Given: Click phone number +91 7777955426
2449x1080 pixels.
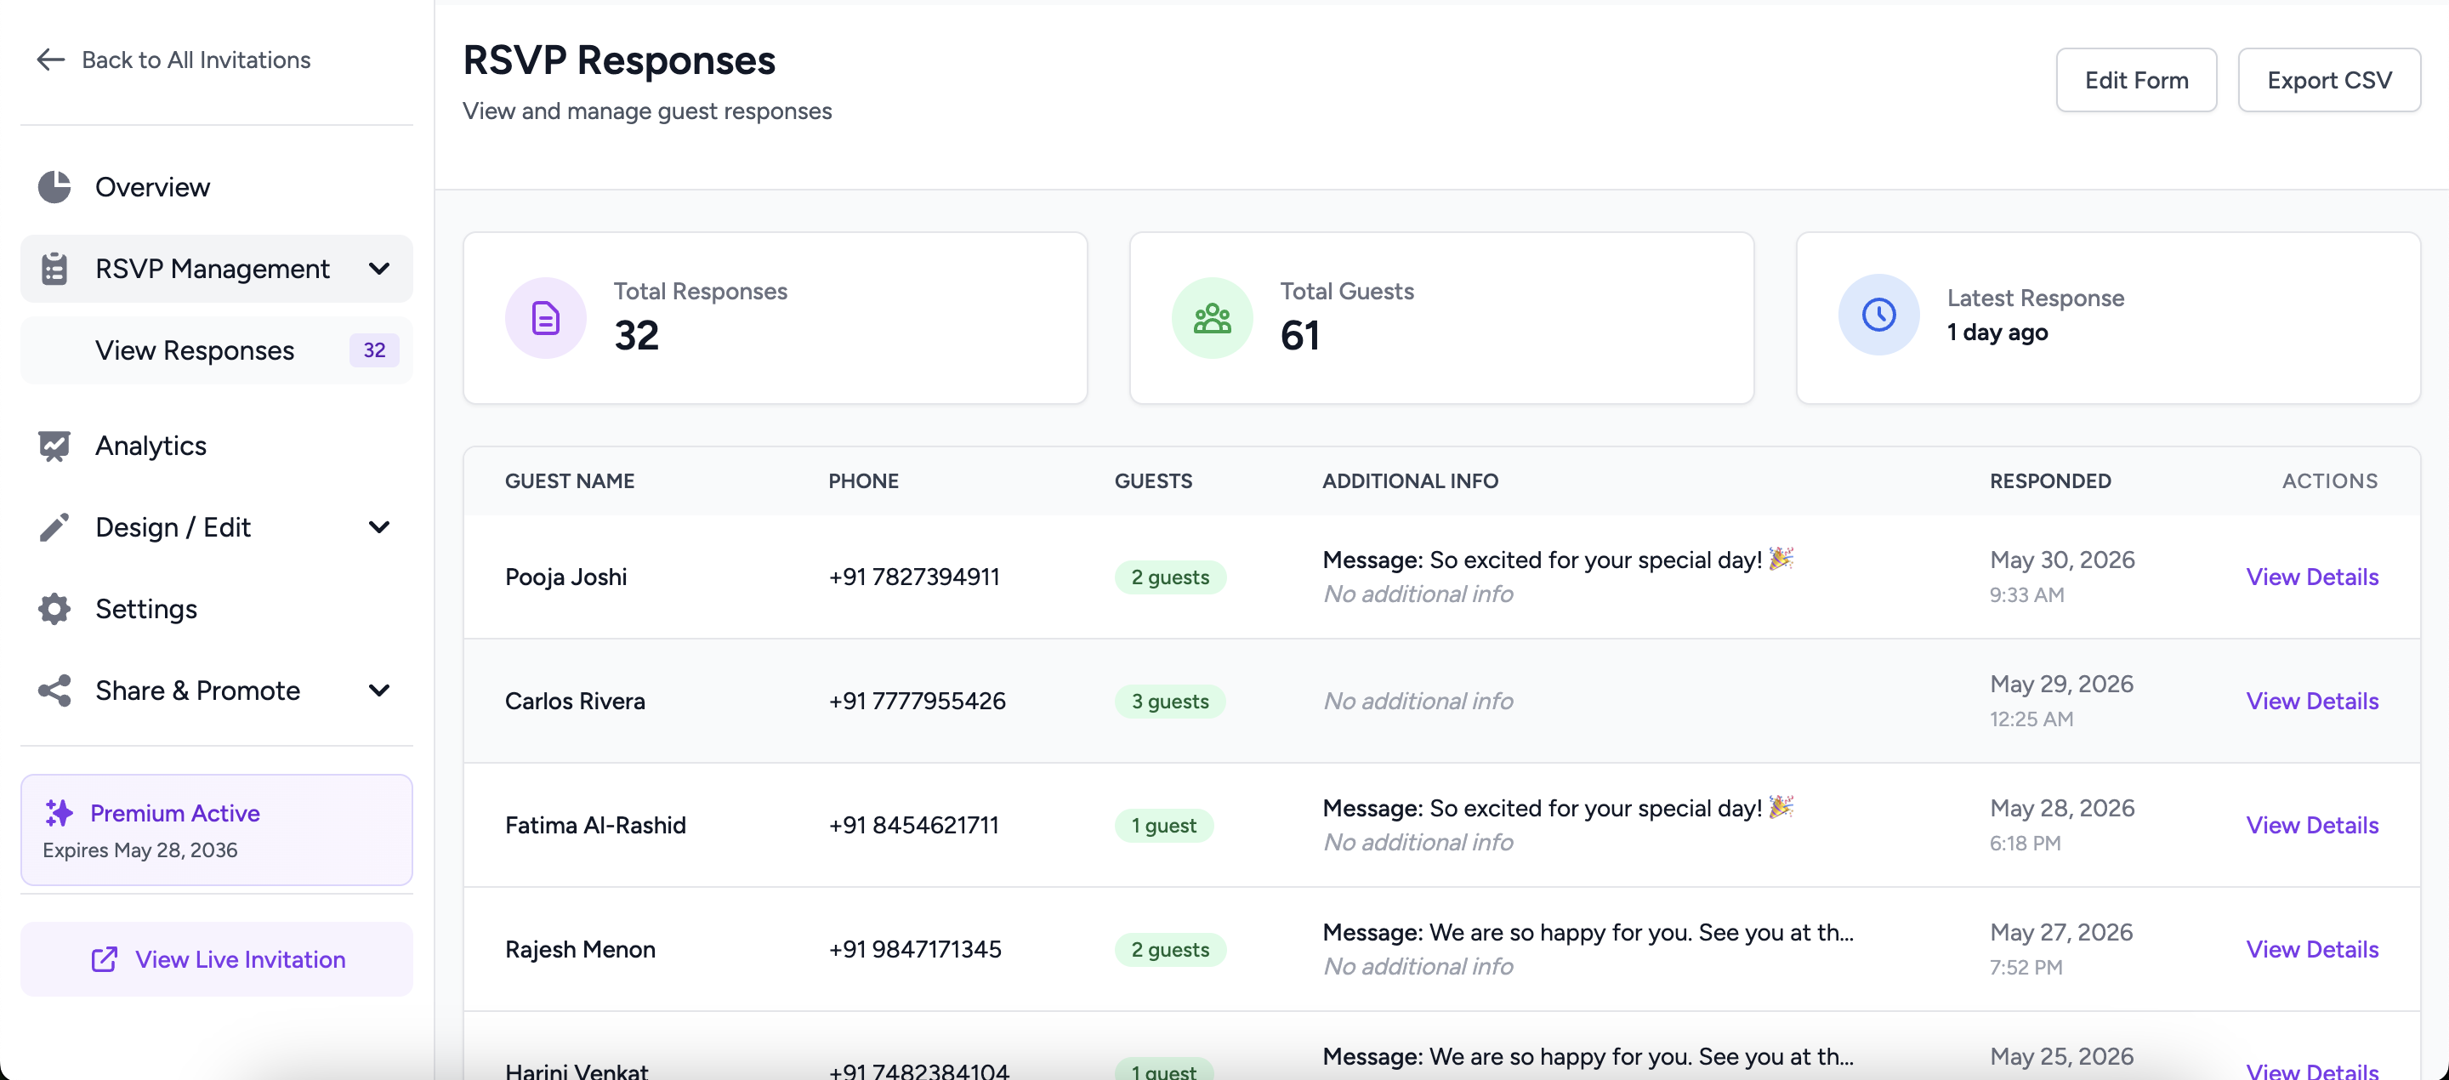Looking at the screenshot, I should 917,702.
